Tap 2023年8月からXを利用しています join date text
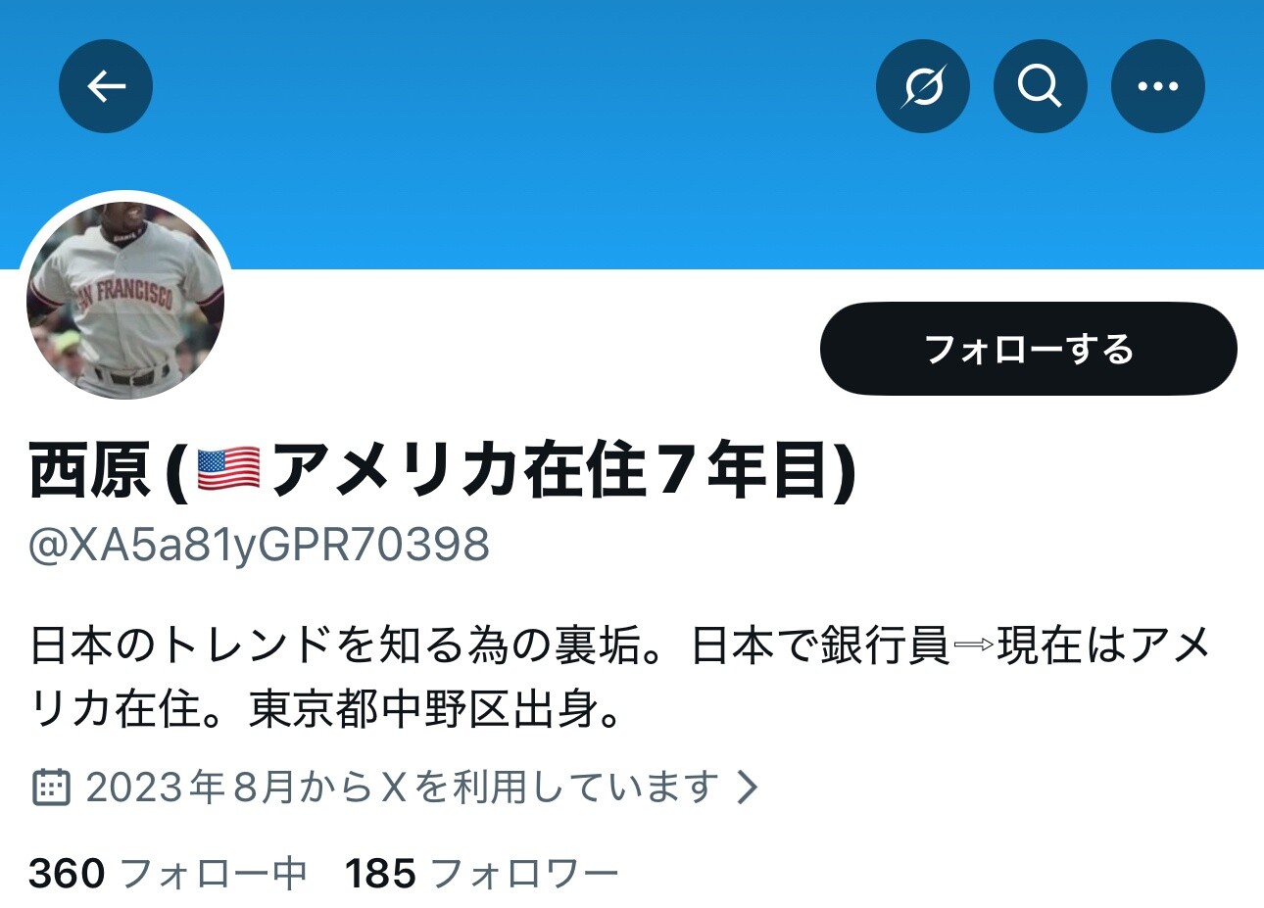Screen dimensions: 1264x908 coord(402,787)
